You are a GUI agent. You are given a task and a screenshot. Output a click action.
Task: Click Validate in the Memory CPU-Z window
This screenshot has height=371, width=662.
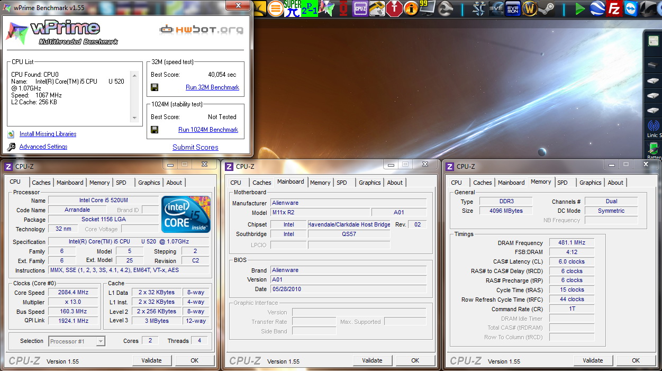click(x=593, y=360)
